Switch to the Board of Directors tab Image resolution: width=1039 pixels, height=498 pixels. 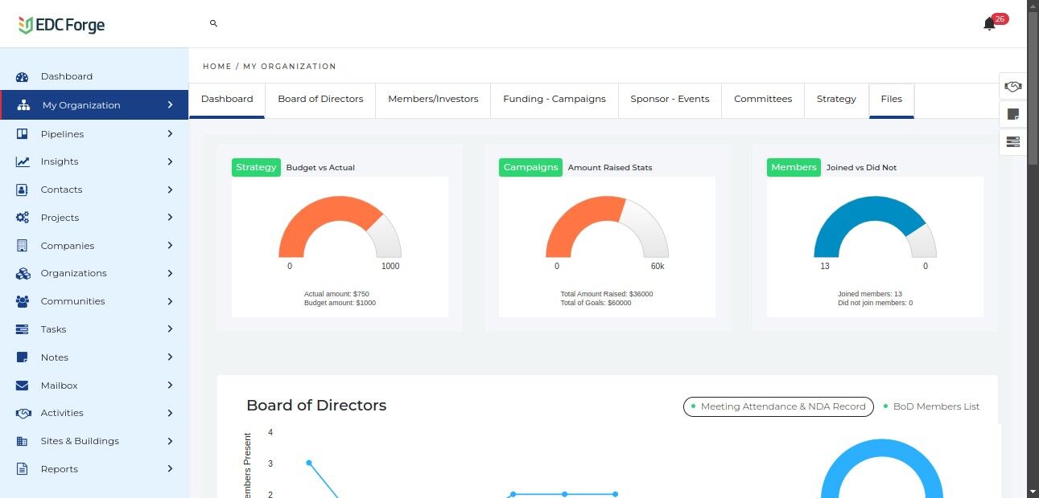point(320,100)
